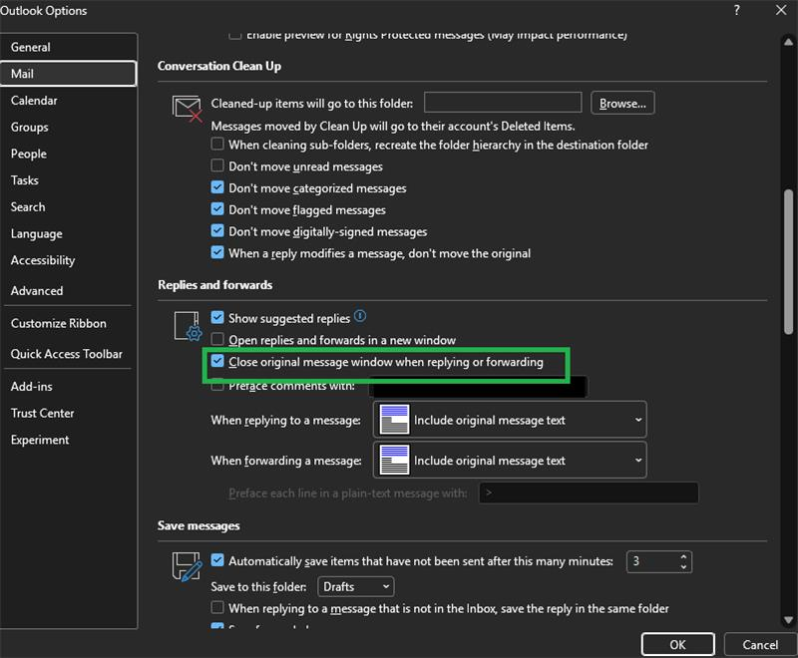Image resolution: width=798 pixels, height=658 pixels.
Task: Open Customize Ribbon settings
Action: point(69,323)
